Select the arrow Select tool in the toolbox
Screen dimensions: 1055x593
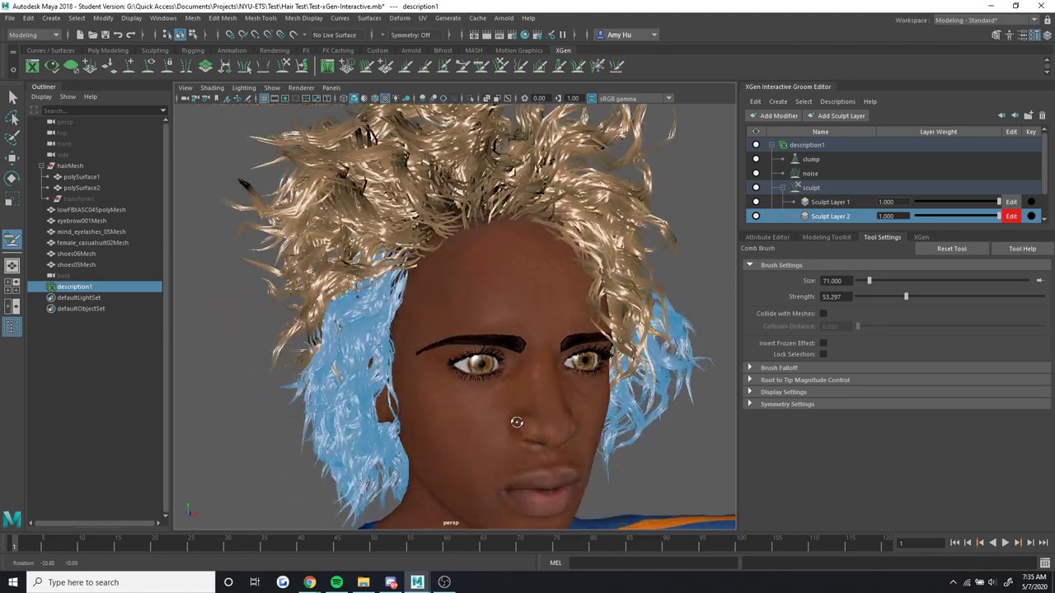[12, 97]
